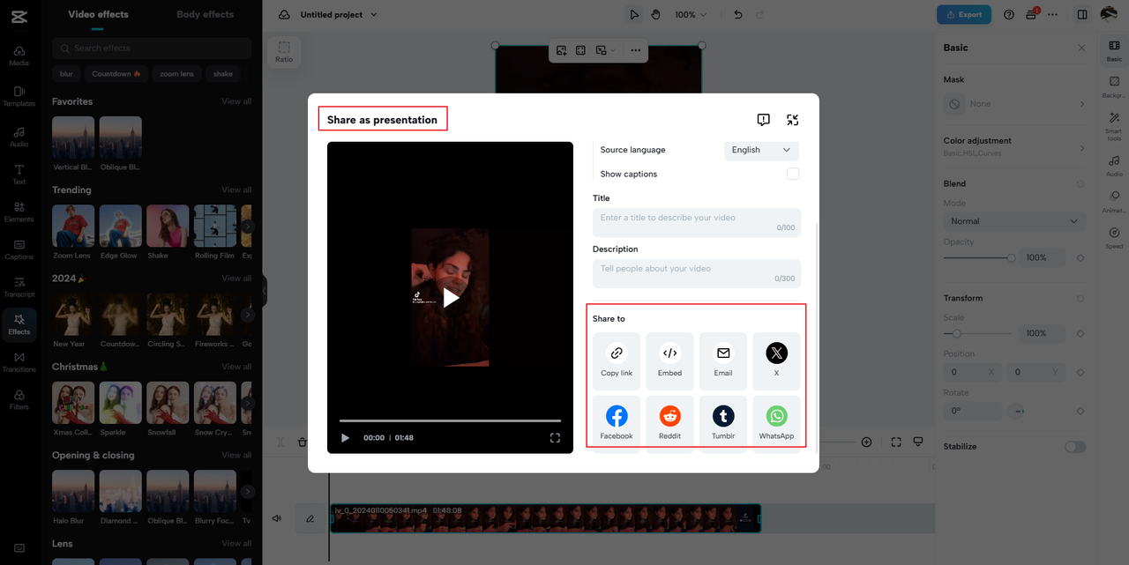1129x565 pixels.
Task: Enable the Show captions checkbox
Action: point(793,174)
